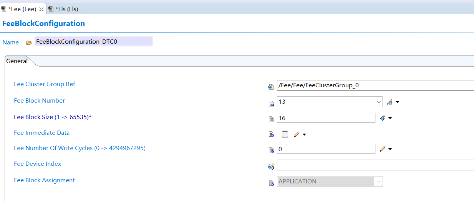Click the parameter icon left of Fee Block Size
The height and width of the screenshot is (201, 474).
pyautogui.click(x=271, y=119)
